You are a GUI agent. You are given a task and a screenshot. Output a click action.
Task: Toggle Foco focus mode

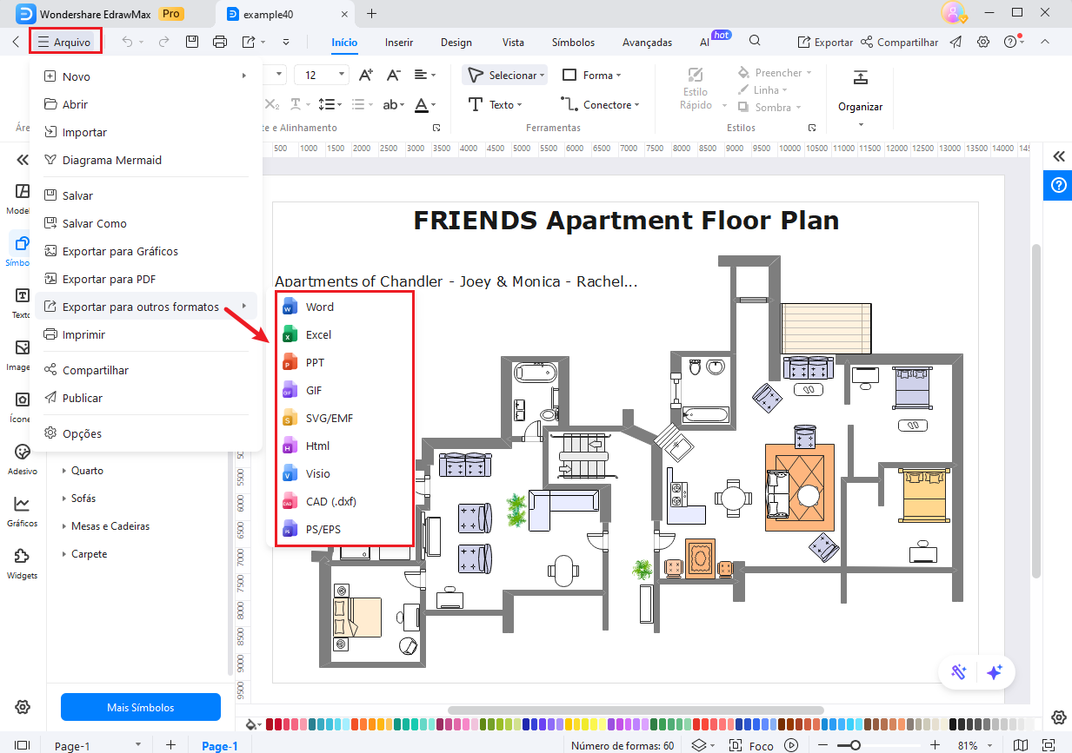[752, 745]
